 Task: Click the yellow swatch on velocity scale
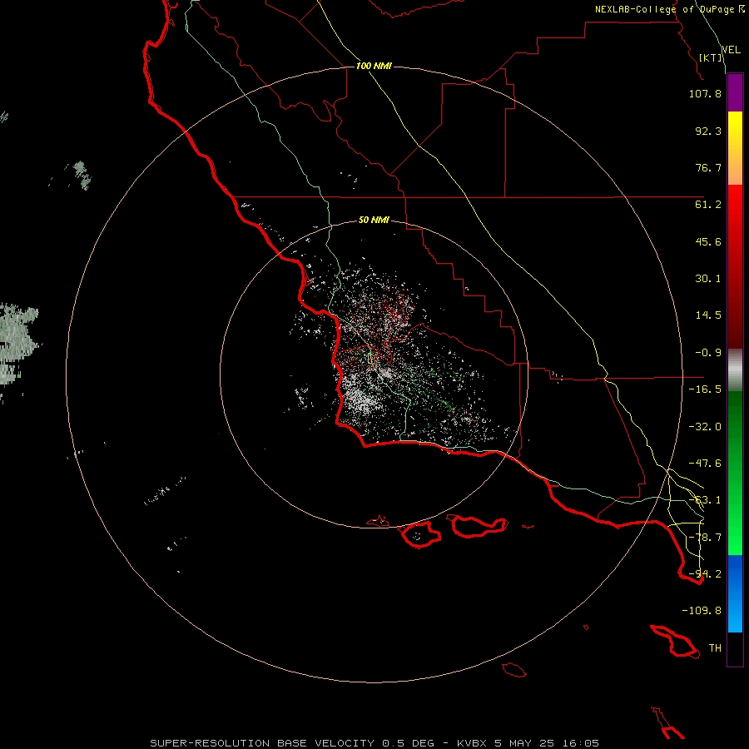(735, 148)
